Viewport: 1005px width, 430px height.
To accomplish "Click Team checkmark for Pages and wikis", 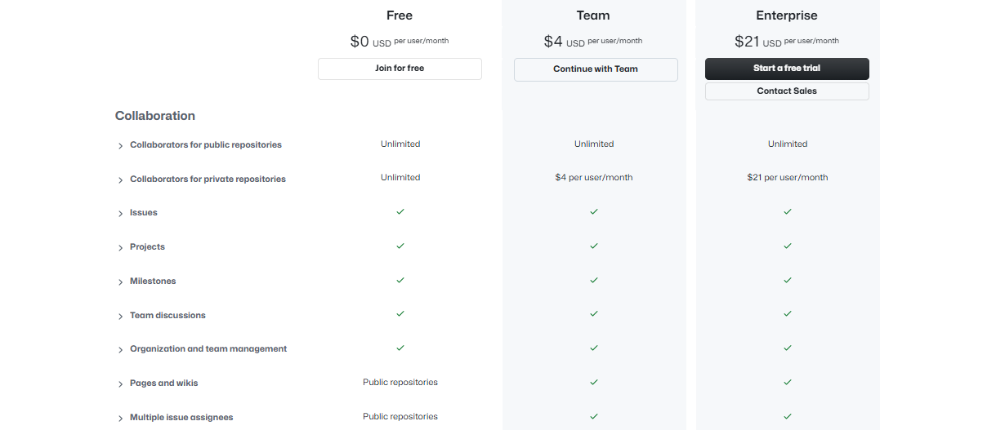I will point(594,382).
